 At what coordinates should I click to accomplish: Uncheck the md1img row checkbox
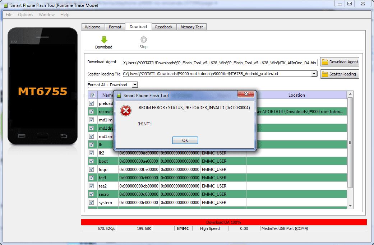(x=91, y=120)
